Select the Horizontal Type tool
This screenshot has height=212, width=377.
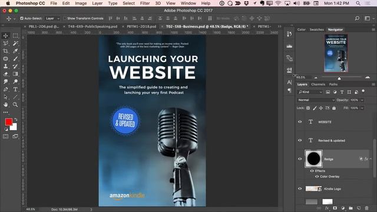[x=15, y=90]
